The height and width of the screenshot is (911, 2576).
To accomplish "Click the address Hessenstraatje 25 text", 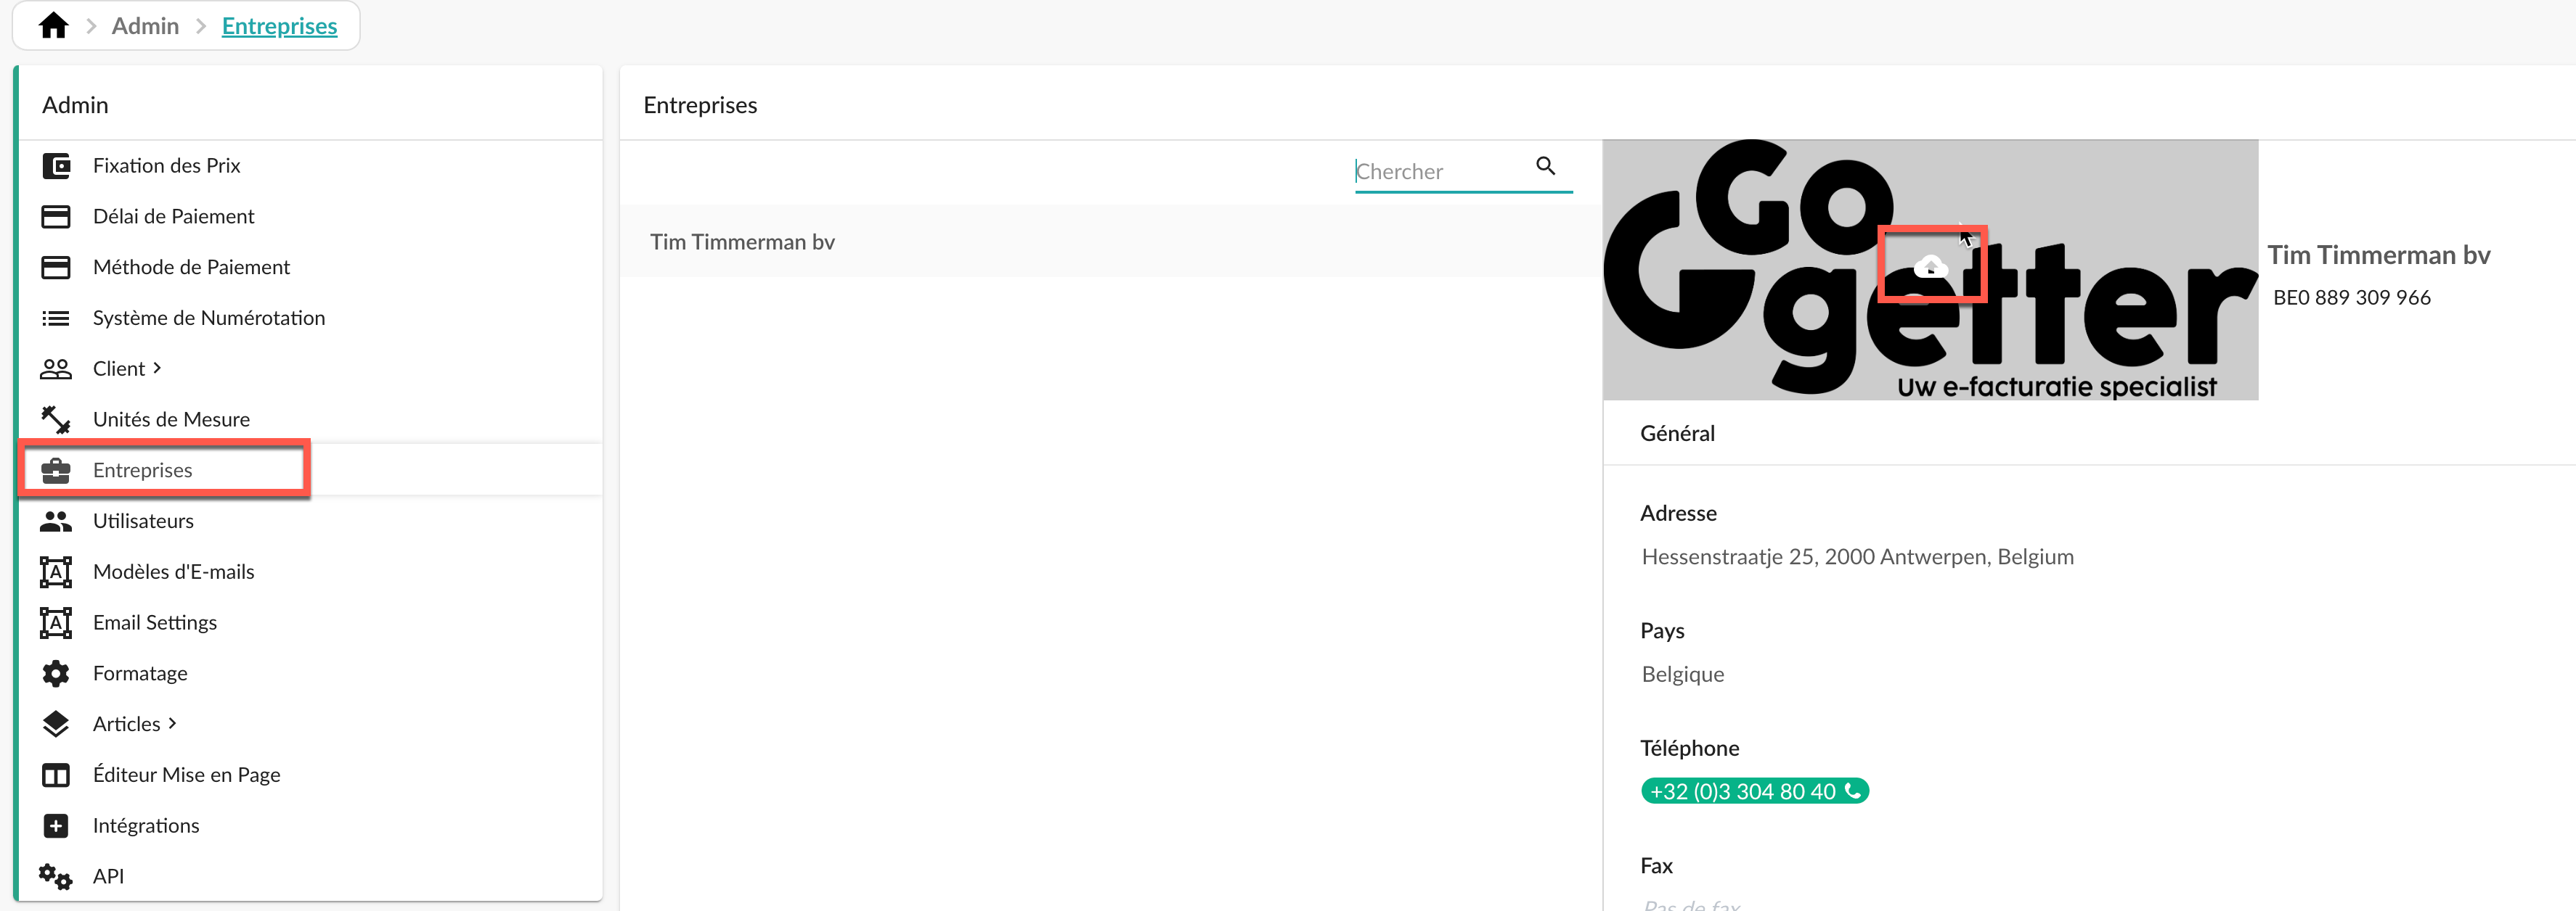I will (x=1857, y=557).
